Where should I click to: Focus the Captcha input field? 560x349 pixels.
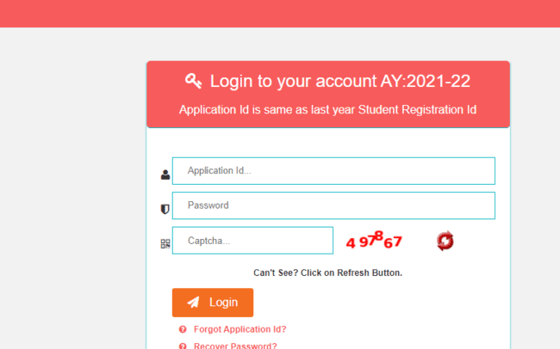[252, 241]
